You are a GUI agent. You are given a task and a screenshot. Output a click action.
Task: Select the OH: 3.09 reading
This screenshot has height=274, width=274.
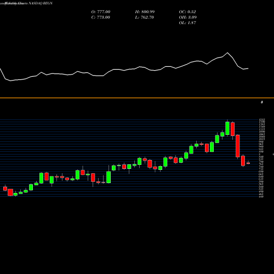pos(187,17)
